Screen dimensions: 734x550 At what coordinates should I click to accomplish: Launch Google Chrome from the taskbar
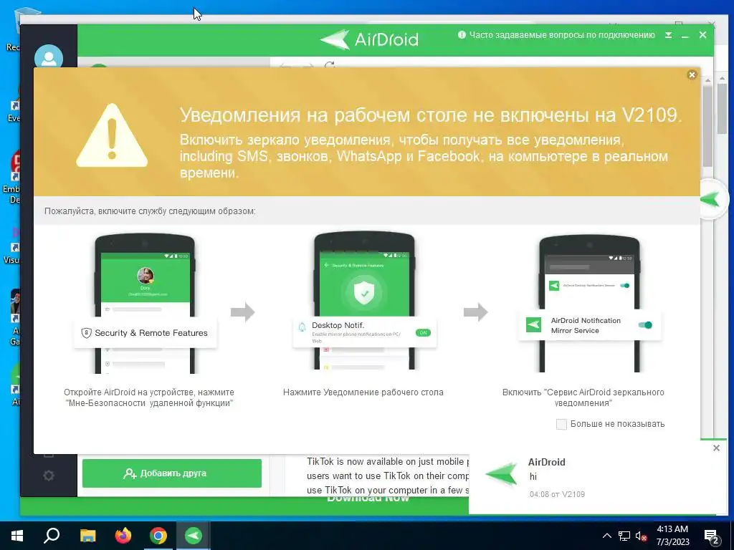click(x=158, y=536)
